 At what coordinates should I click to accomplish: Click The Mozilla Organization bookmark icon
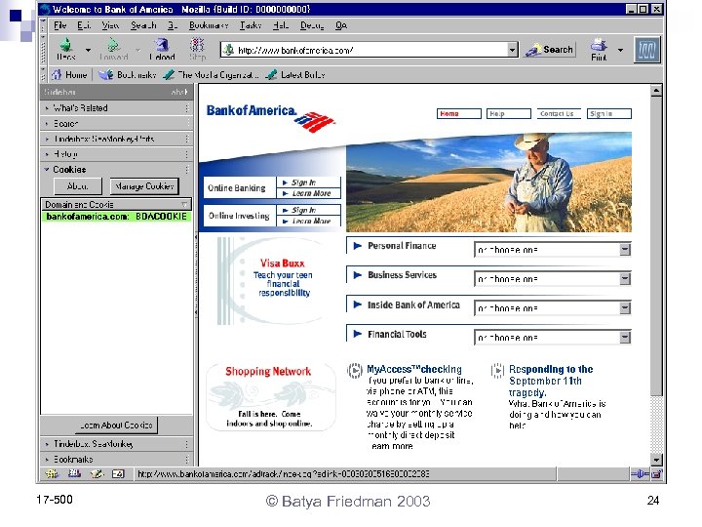[169, 74]
